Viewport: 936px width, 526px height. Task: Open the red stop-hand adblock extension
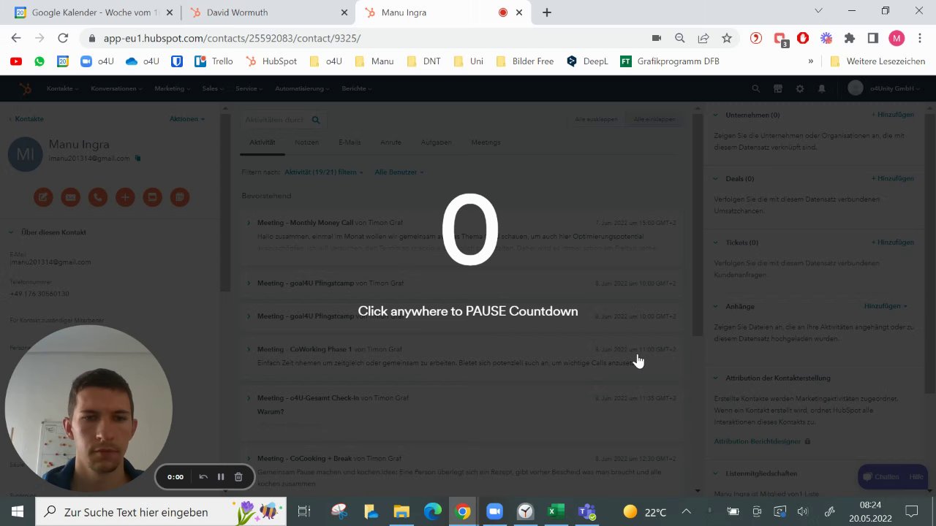coord(802,38)
